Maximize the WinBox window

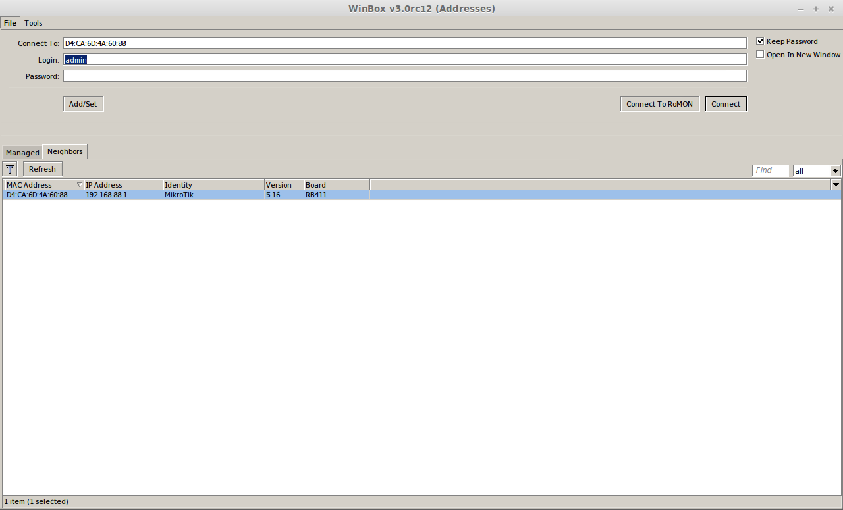(x=816, y=9)
